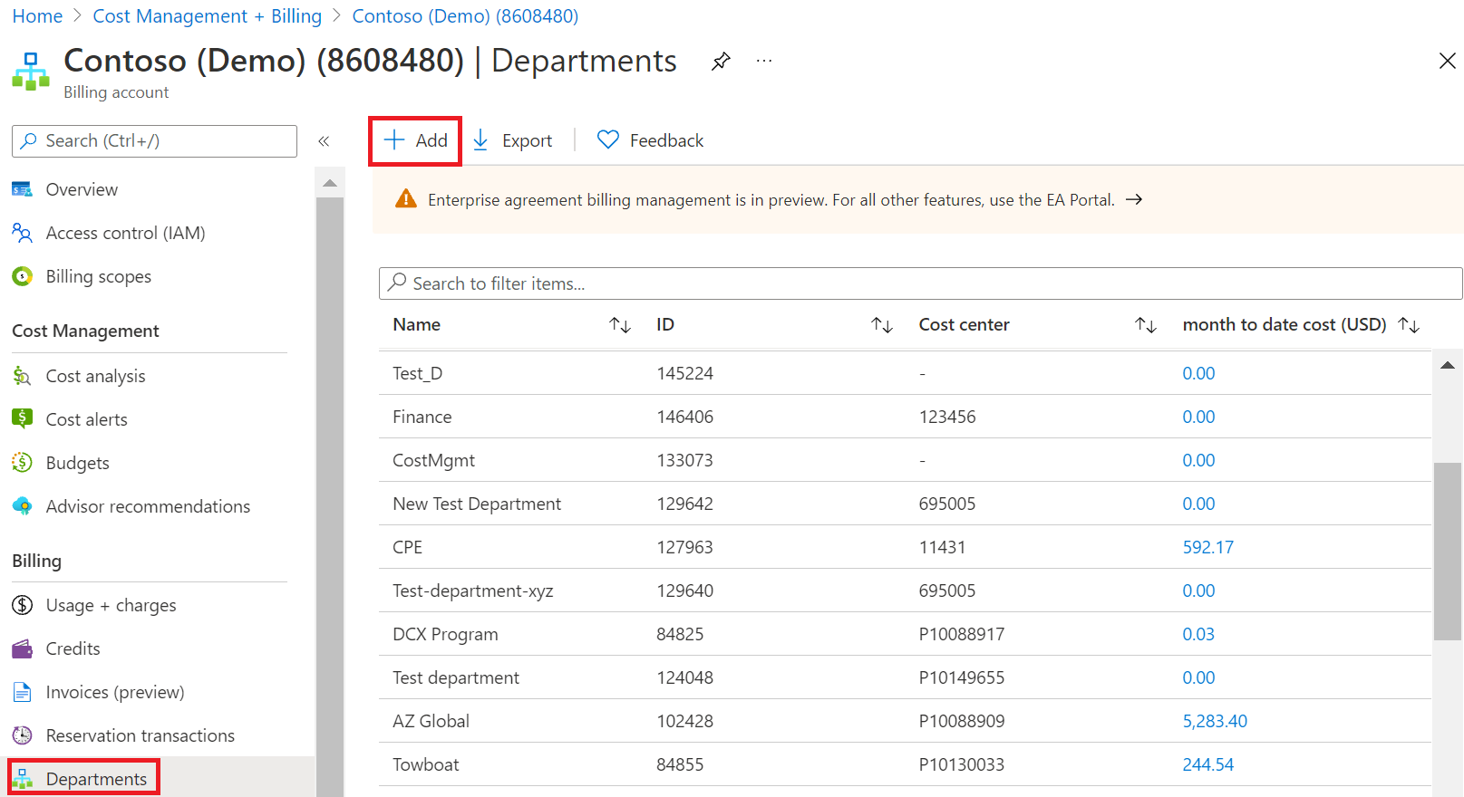Open the 5,283.40 cost for AZ Global

click(1214, 721)
